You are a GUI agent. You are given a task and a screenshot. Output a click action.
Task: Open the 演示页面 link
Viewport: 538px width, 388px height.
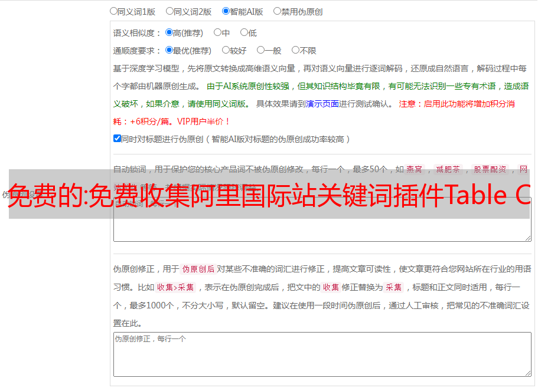(322, 104)
